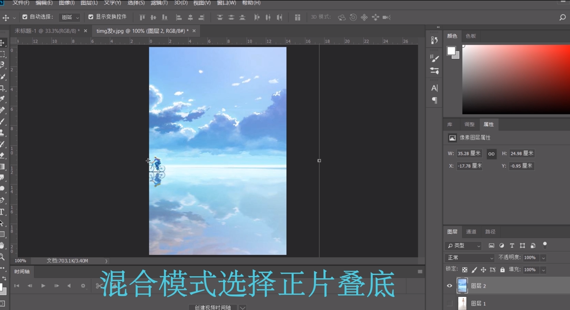The height and width of the screenshot is (310, 570).
Task: Toggle Show Transform Controls checkbox
Action: [90, 17]
